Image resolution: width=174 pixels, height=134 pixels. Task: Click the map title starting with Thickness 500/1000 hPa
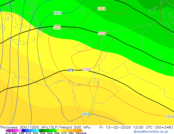pos(45,127)
